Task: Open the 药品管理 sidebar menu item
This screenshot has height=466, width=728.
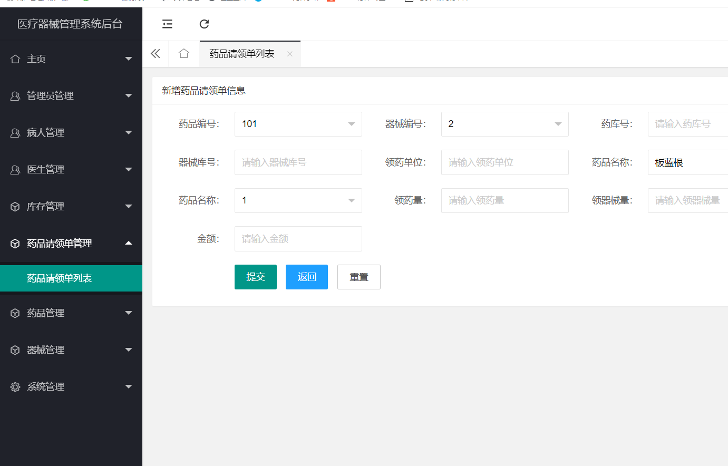Action: pos(71,313)
